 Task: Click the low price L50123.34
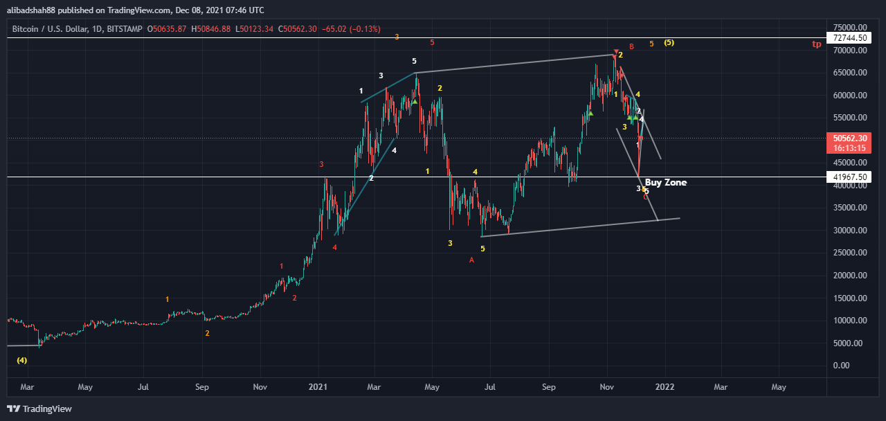click(x=255, y=28)
